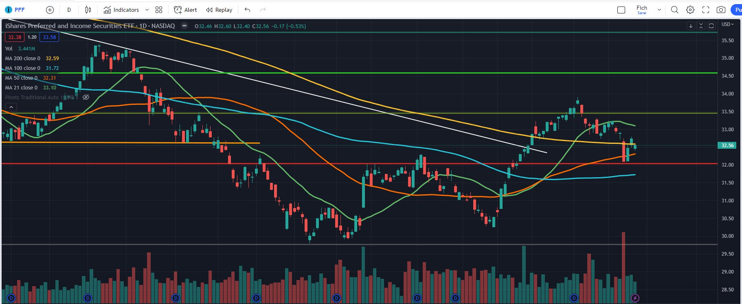742x304 pixels.
Task: Open indicator templates grid icon
Action: coord(159,10)
